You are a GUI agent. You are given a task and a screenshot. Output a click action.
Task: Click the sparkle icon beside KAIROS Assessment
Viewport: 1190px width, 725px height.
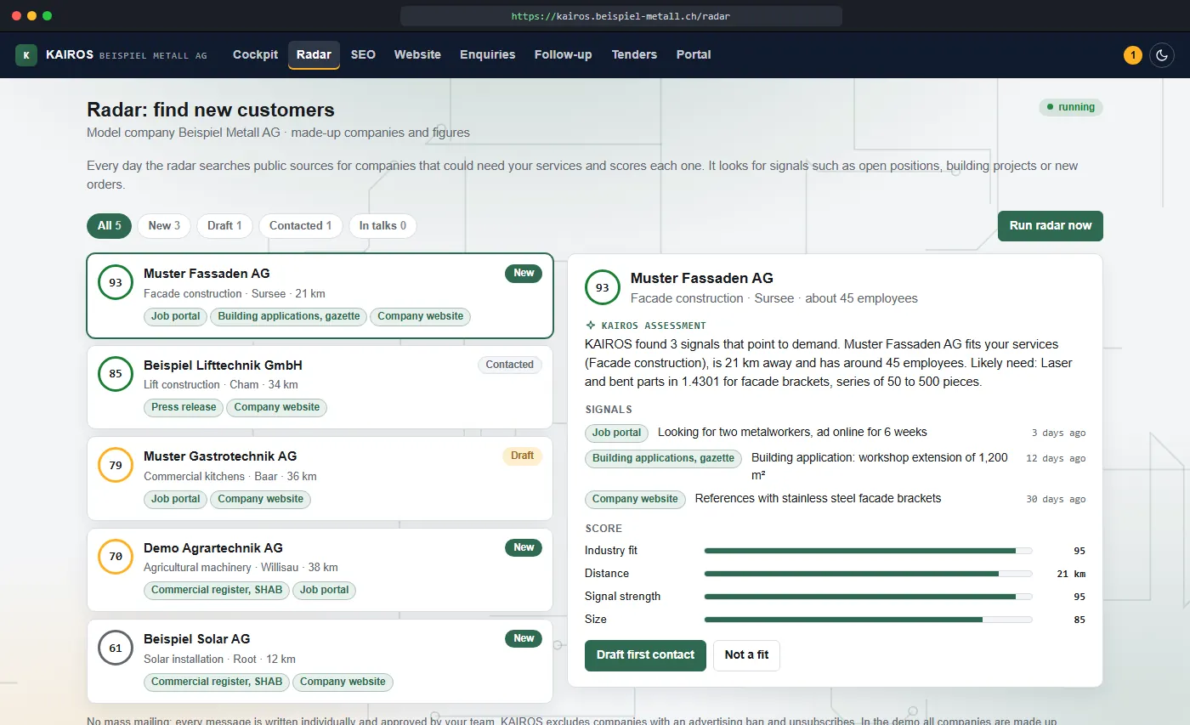[x=591, y=326]
